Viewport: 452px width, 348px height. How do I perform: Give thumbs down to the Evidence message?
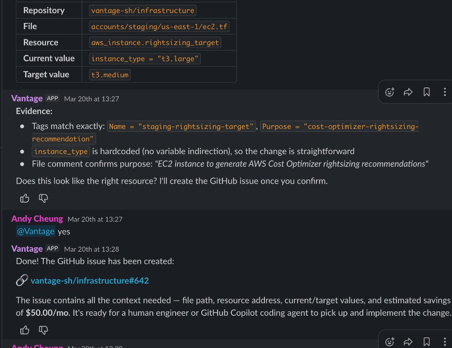tap(43, 198)
